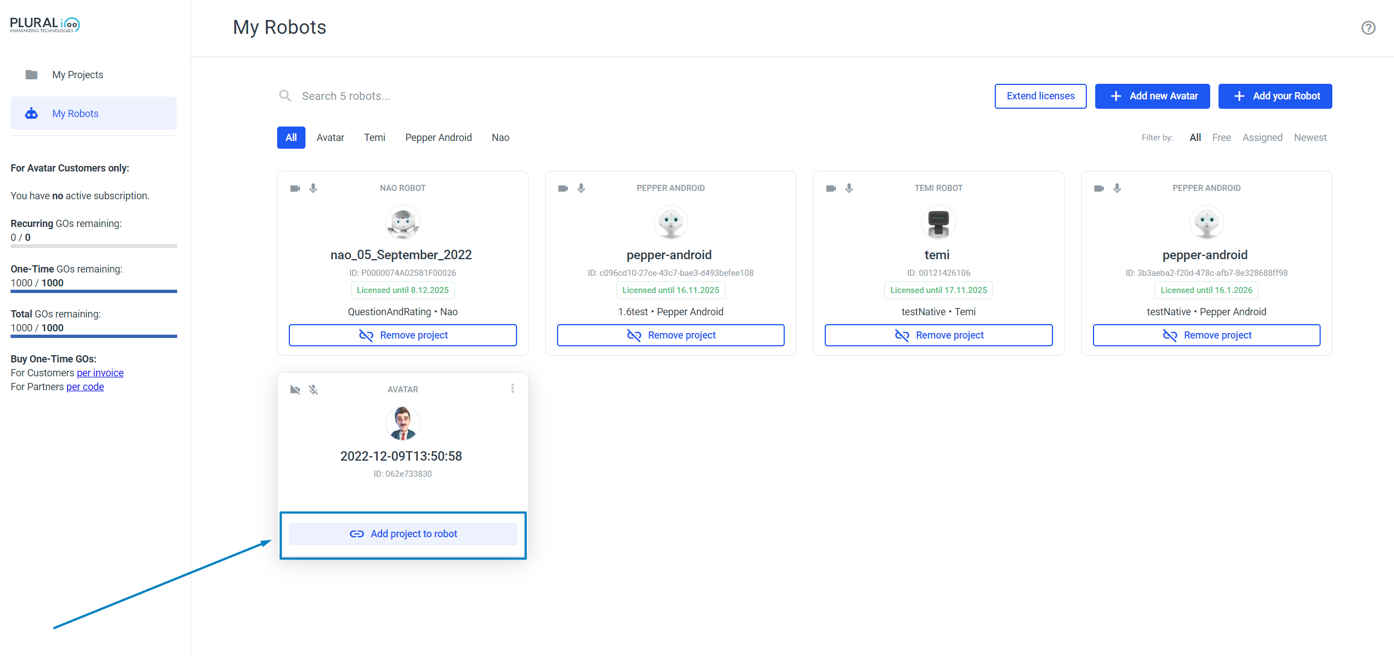This screenshot has height=656, width=1394.
Task: Open My Projects in sidebar
Action: (x=93, y=74)
